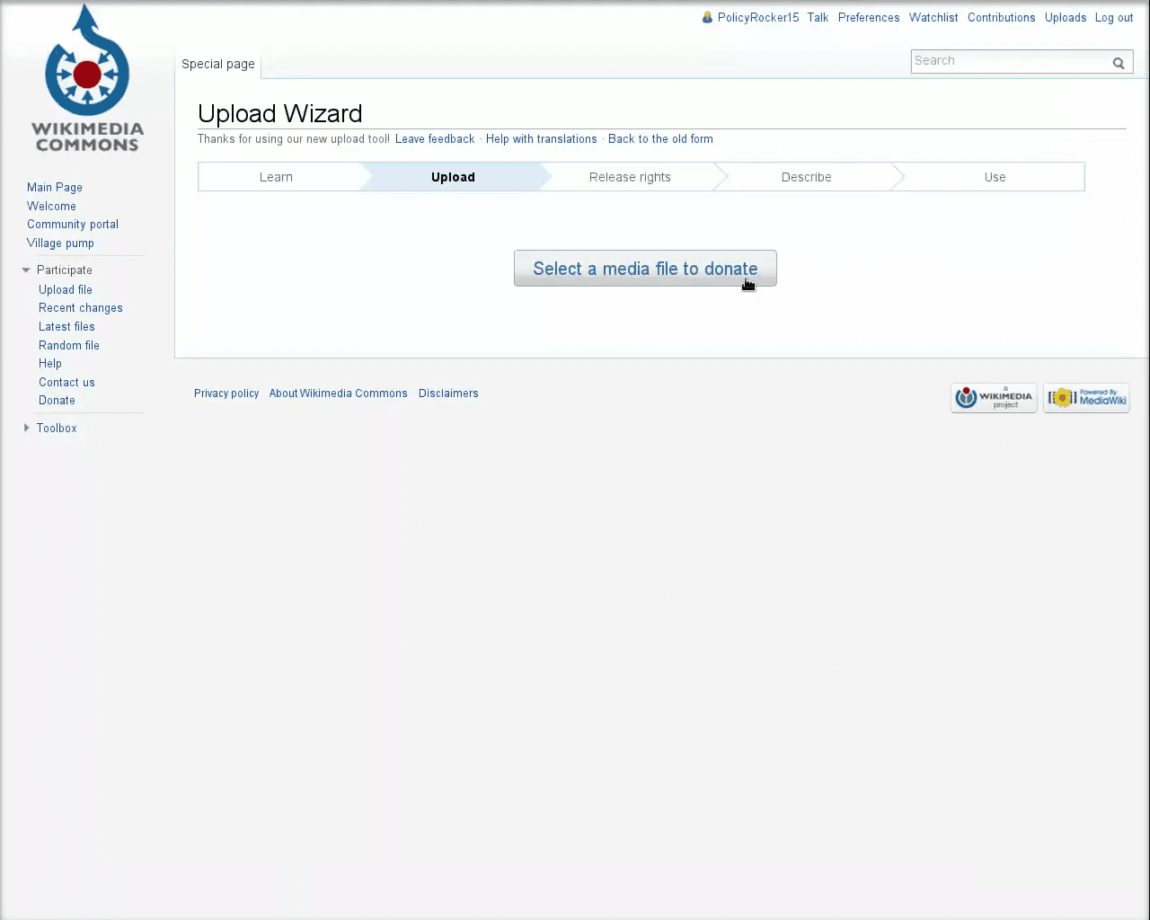This screenshot has width=1150, height=920.
Task: Open Community portal
Action: pyautogui.click(x=73, y=225)
